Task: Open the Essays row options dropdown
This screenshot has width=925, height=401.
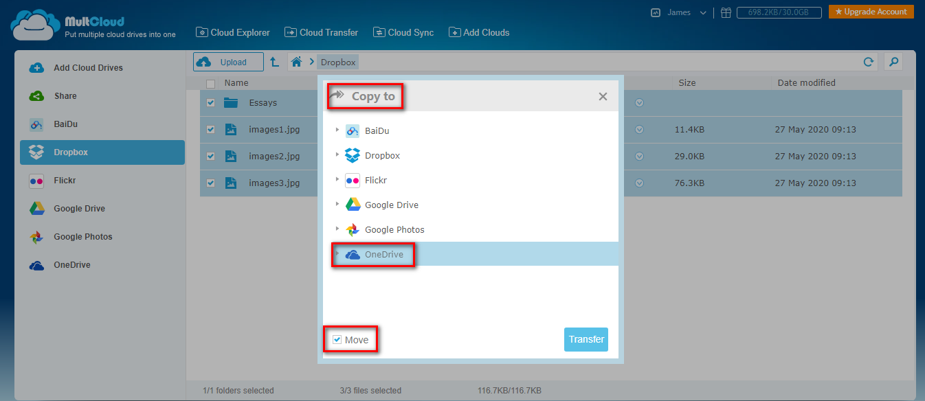Action: coord(639,103)
